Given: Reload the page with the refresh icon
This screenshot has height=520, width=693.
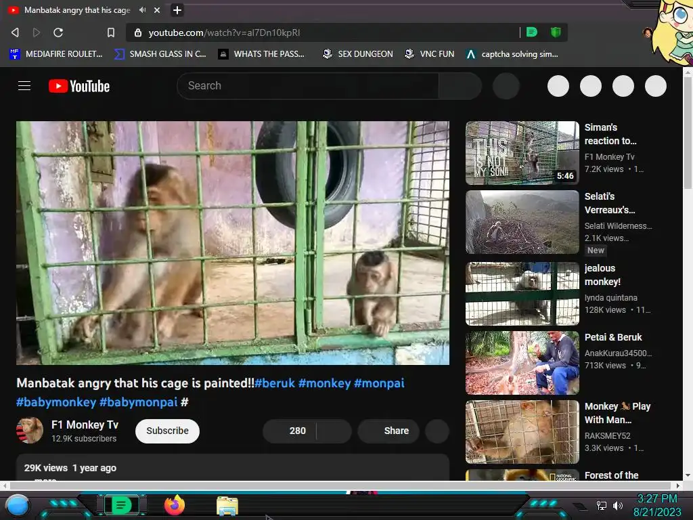Looking at the screenshot, I should click(58, 32).
